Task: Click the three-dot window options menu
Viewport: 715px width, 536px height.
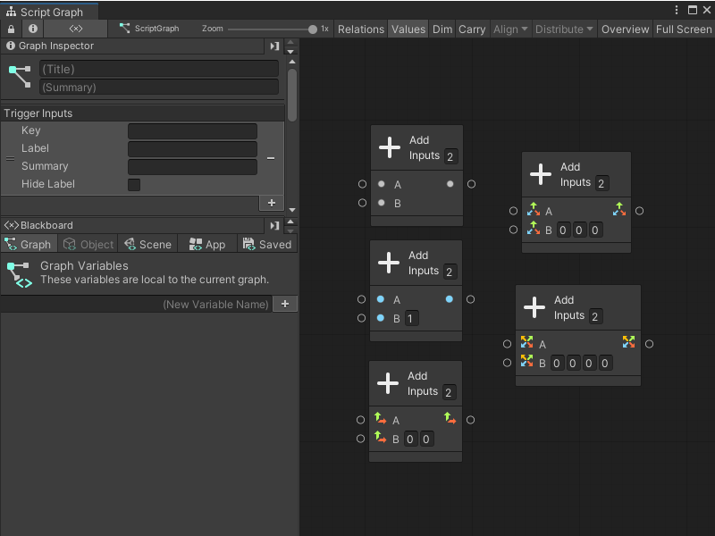Action: click(675, 10)
